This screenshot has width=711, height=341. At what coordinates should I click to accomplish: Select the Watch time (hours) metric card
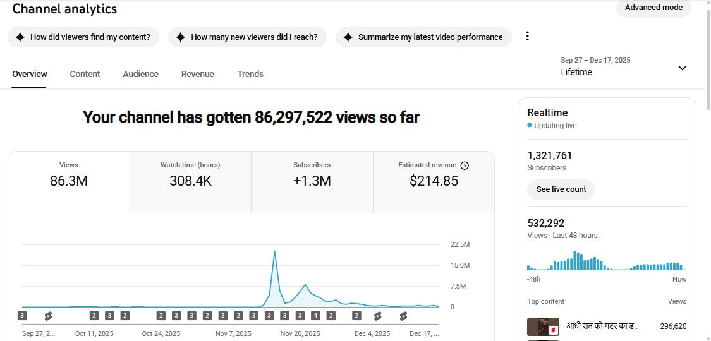pyautogui.click(x=190, y=182)
